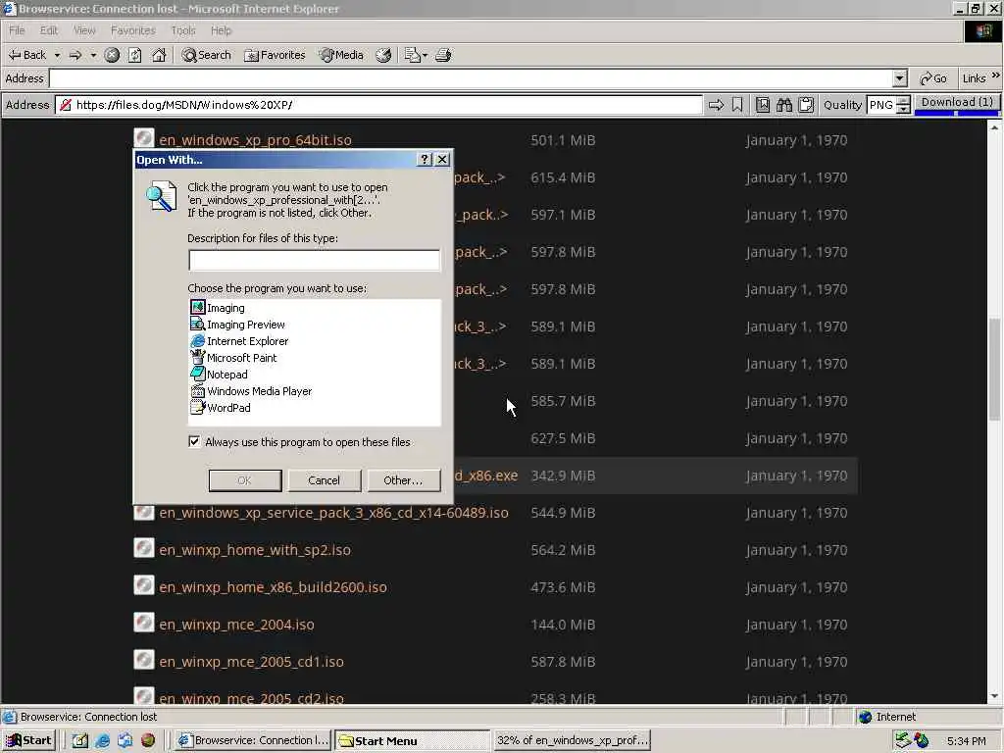
Task: Click the Mail toolbar icon
Action: 412,55
